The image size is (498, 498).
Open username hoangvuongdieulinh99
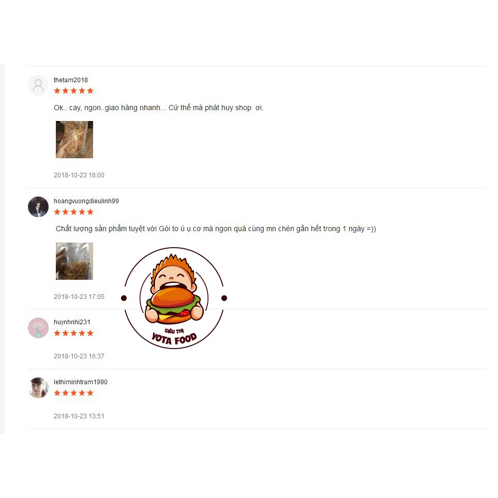click(86, 201)
